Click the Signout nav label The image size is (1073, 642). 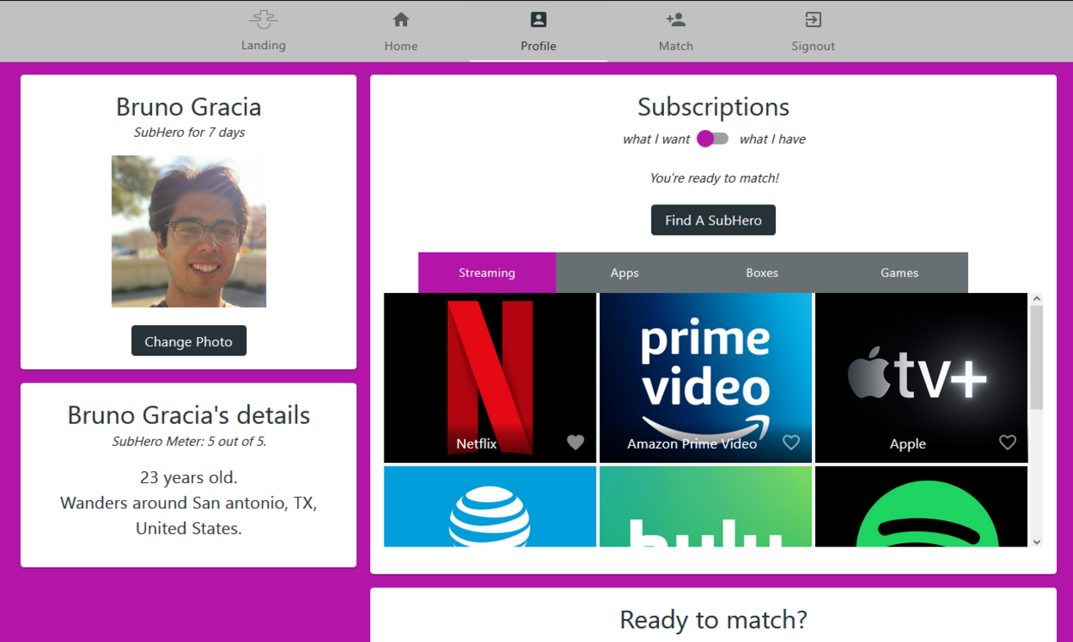point(813,46)
